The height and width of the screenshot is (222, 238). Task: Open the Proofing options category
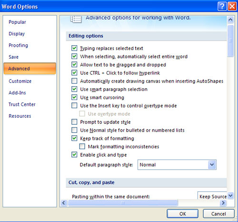click(18, 45)
